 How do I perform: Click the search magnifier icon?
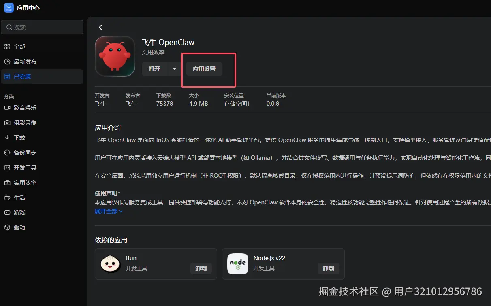[x=9, y=27]
